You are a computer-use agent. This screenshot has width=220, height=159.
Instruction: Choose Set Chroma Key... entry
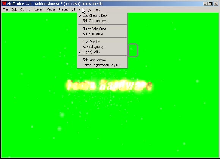(102, 21)
